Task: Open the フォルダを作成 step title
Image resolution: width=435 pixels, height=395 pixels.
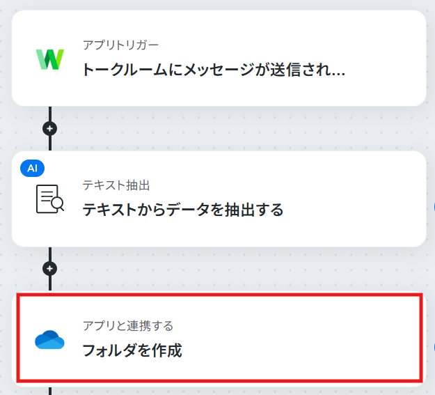Action: pos(132,350)
